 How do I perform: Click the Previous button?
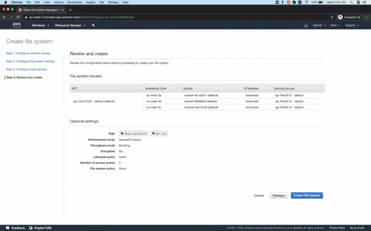[x=278, y=195]
